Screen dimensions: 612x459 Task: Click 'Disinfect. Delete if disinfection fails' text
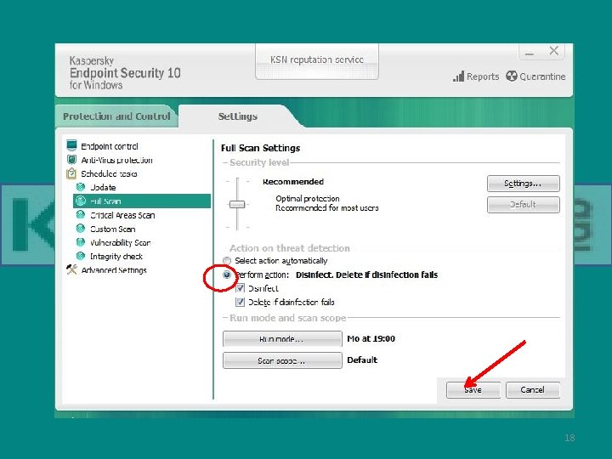(367, 275)
